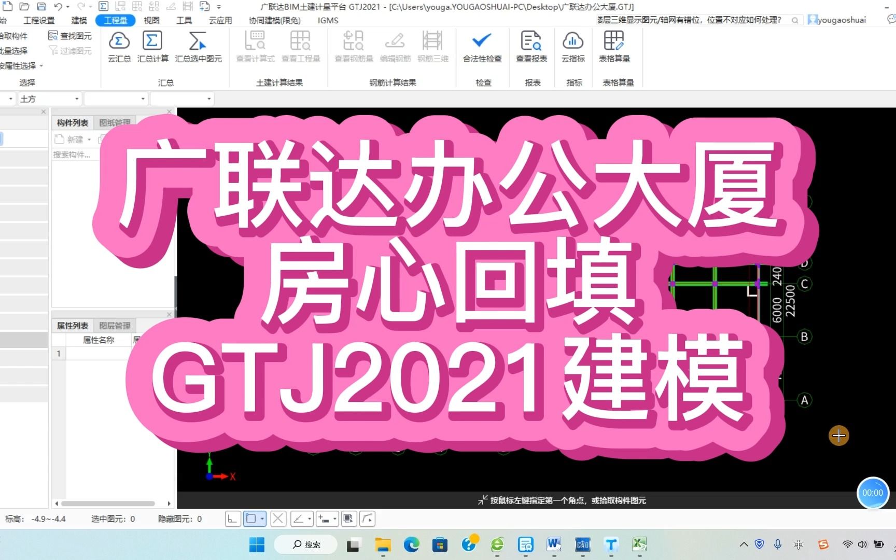Viewport: 896px width, 560px height.
Task: Click the 00:00 recording timer button
Action: (873, 493)
